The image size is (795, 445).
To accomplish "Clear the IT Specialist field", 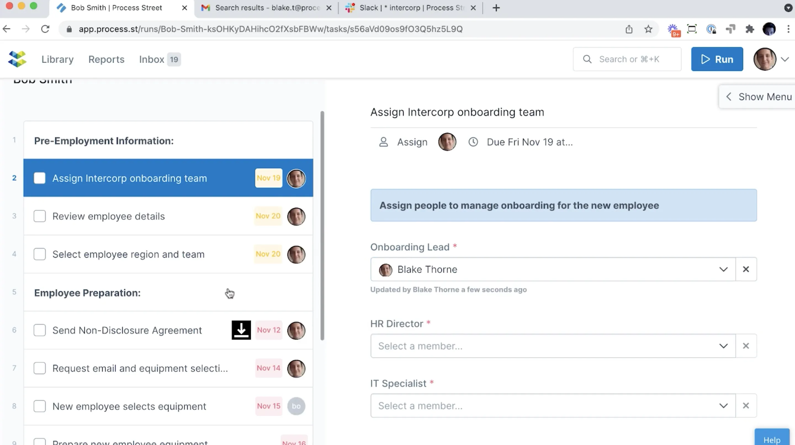I will pos(746,406).
